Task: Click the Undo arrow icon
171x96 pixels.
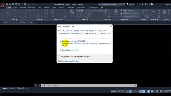Action: [28, 4]
